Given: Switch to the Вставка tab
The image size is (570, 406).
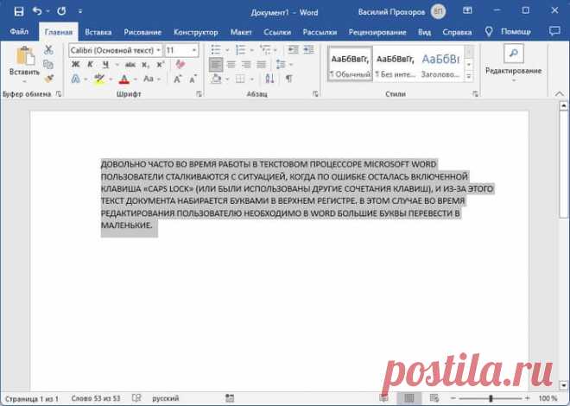Looking at the screenshot, I should (98, 32).
